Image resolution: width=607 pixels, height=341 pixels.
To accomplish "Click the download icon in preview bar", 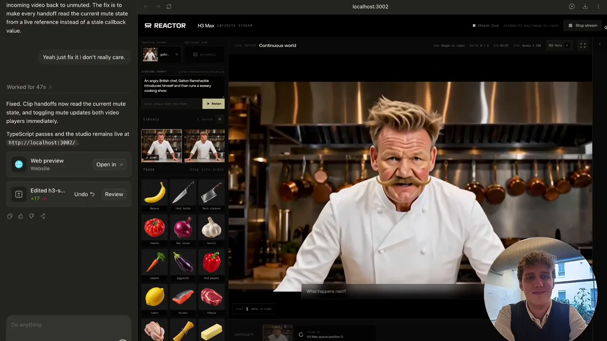I will 585,7.
